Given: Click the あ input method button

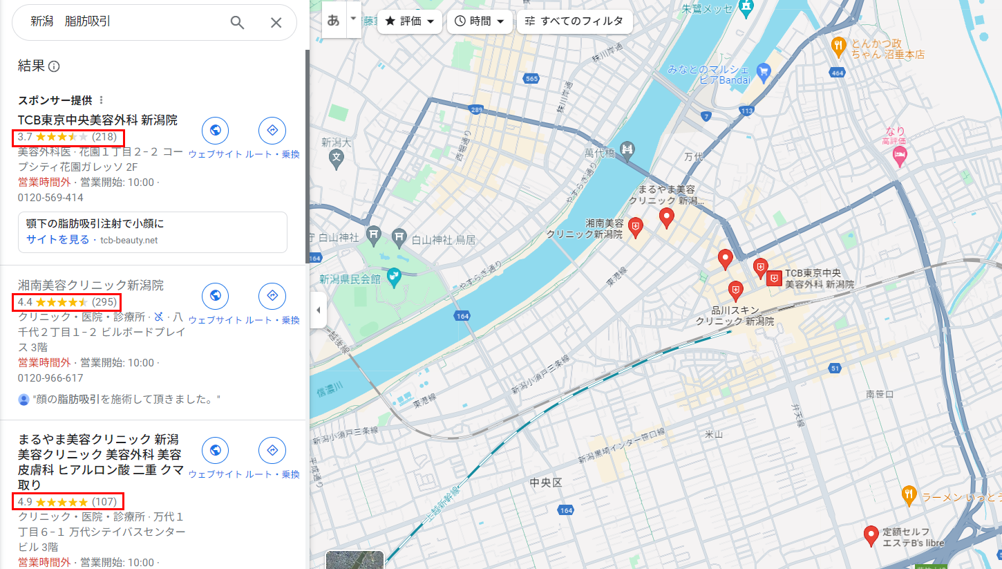Looking at the screenshot, I should [x=334, y=20].
